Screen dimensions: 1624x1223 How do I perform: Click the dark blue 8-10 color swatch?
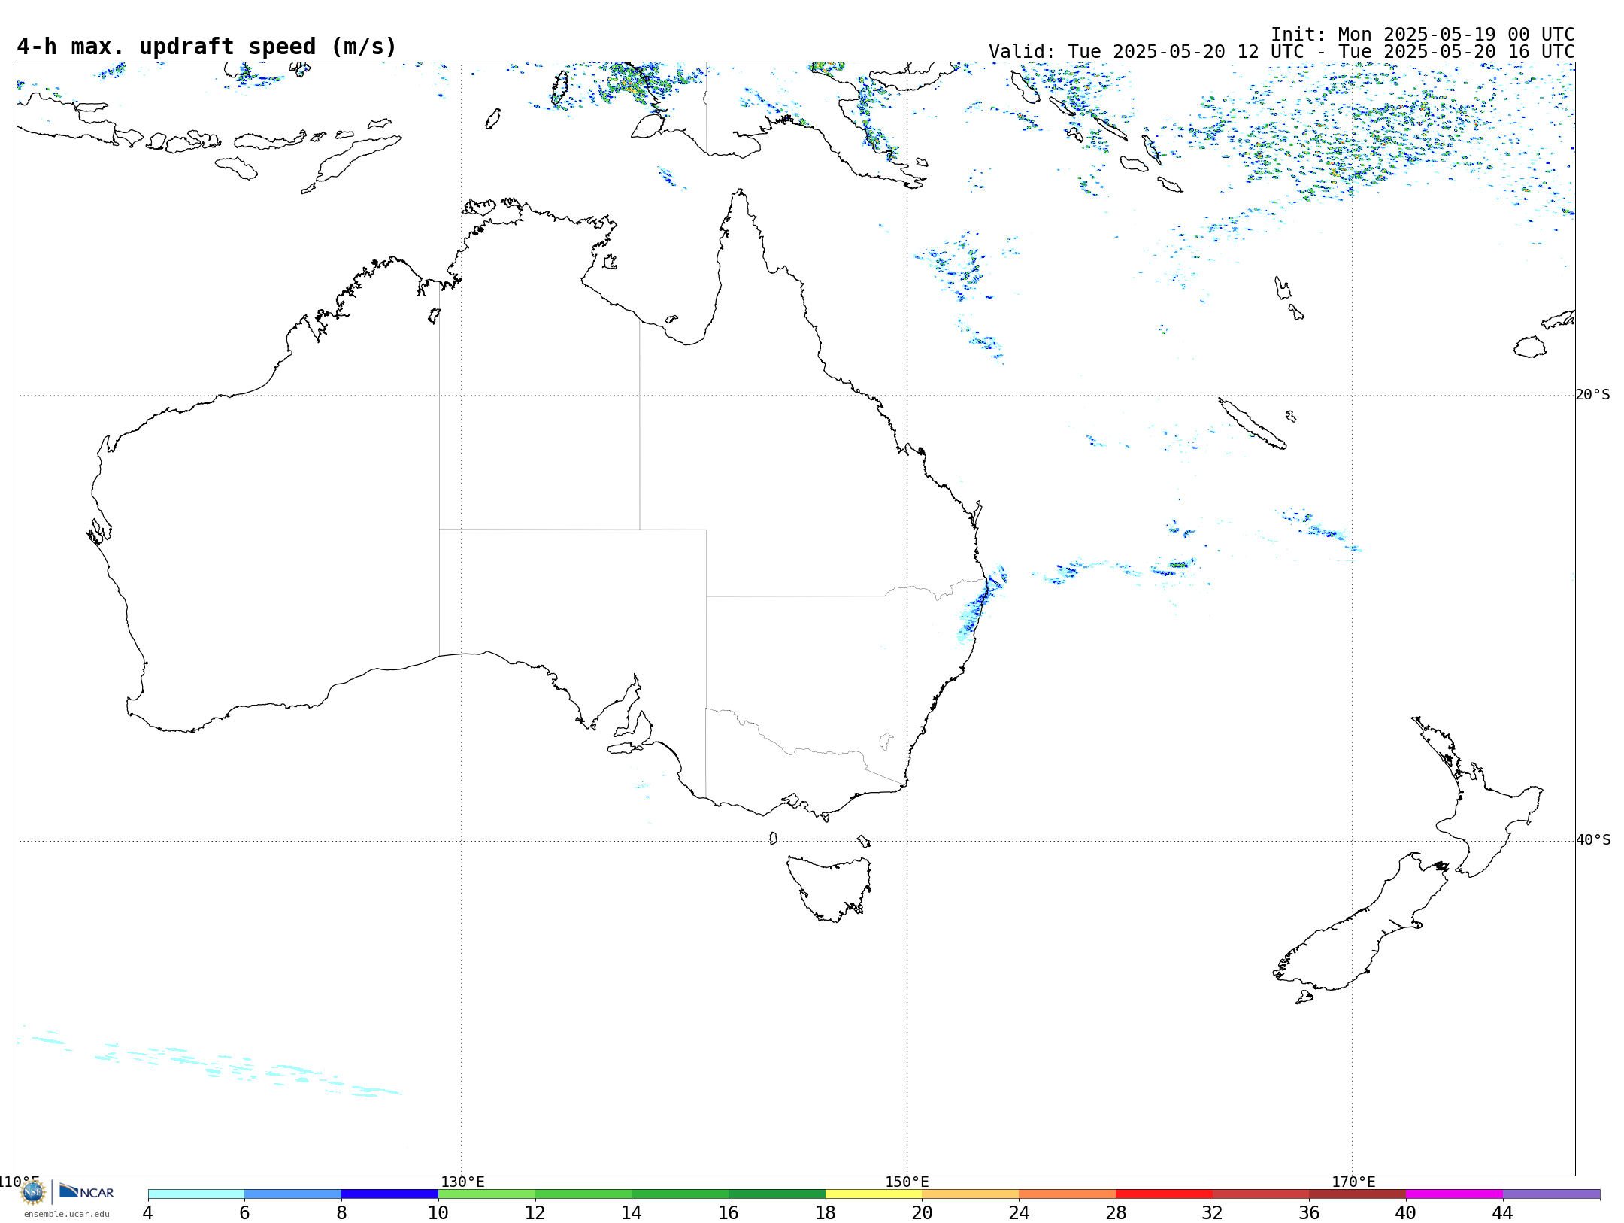(389, 1194)
